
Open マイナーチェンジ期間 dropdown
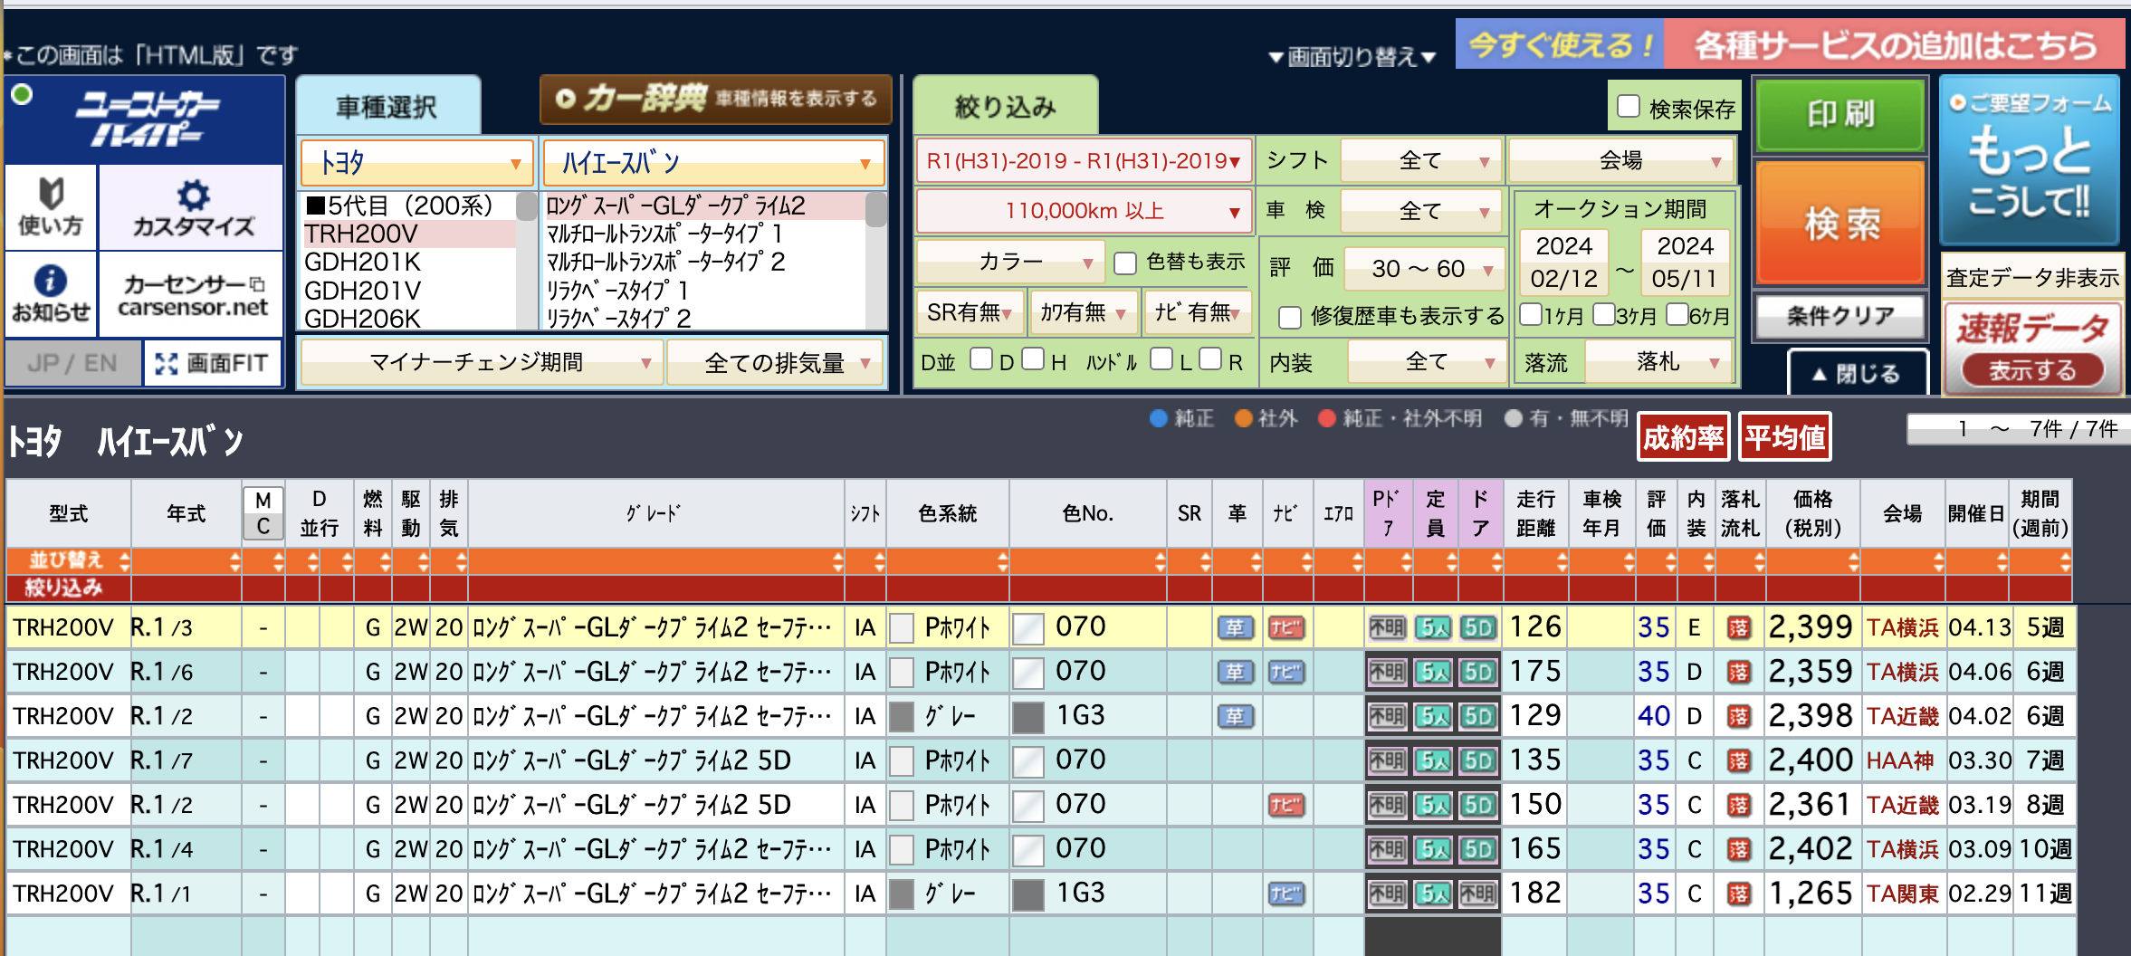pyautogui.click(x=481, y=362)
